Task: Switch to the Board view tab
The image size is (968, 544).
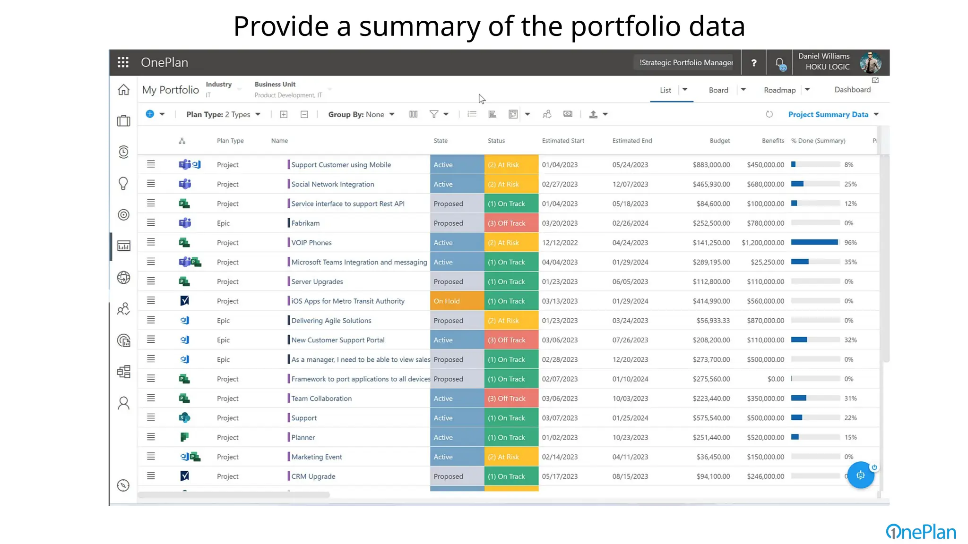Action: click(x=718, y=90)
